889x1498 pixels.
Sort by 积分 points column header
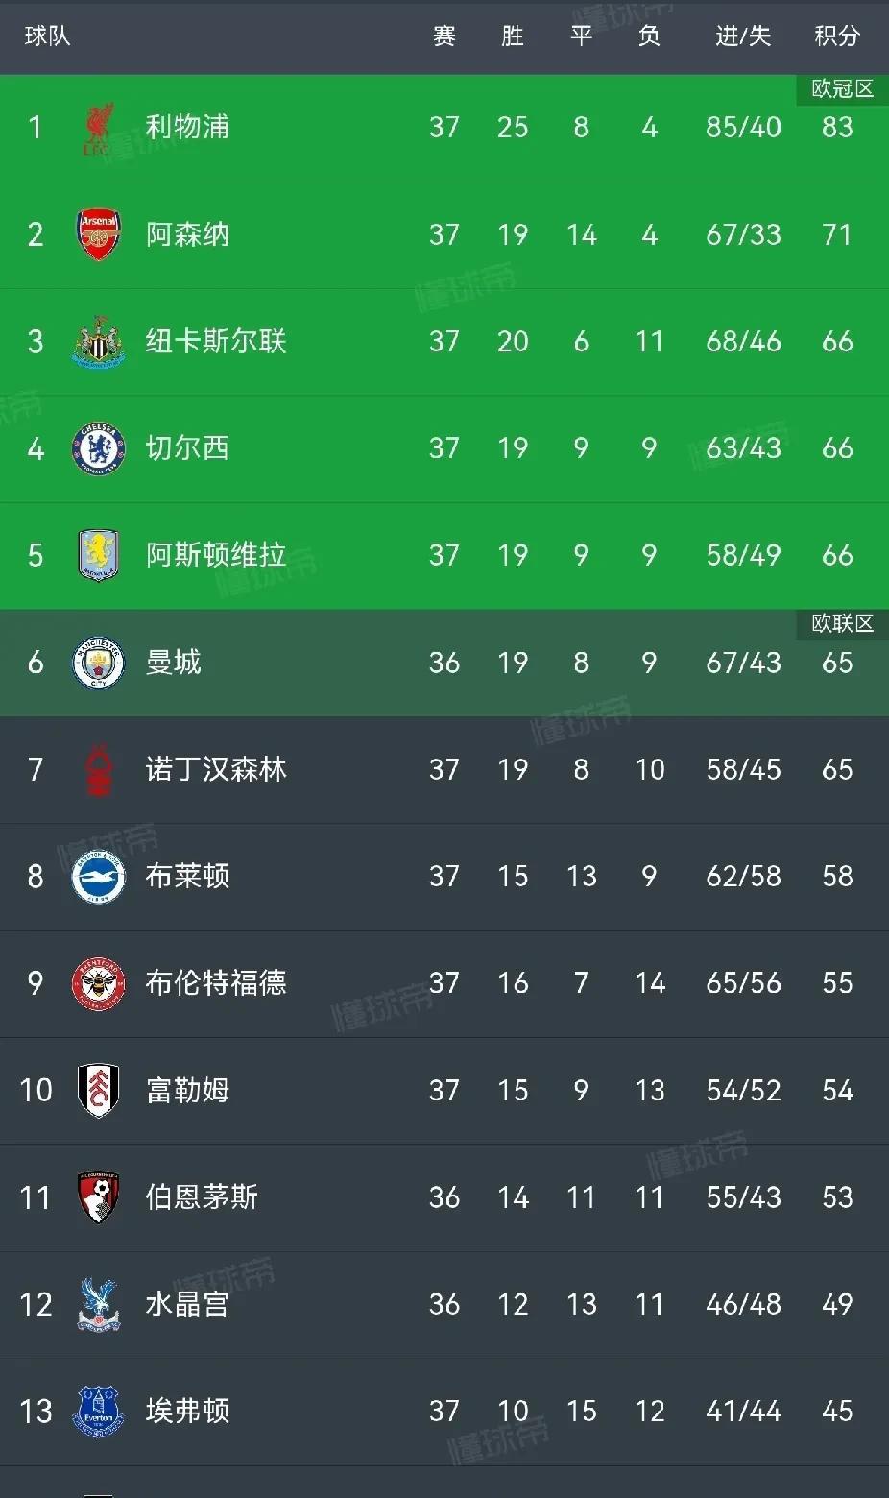coord(837,36)
